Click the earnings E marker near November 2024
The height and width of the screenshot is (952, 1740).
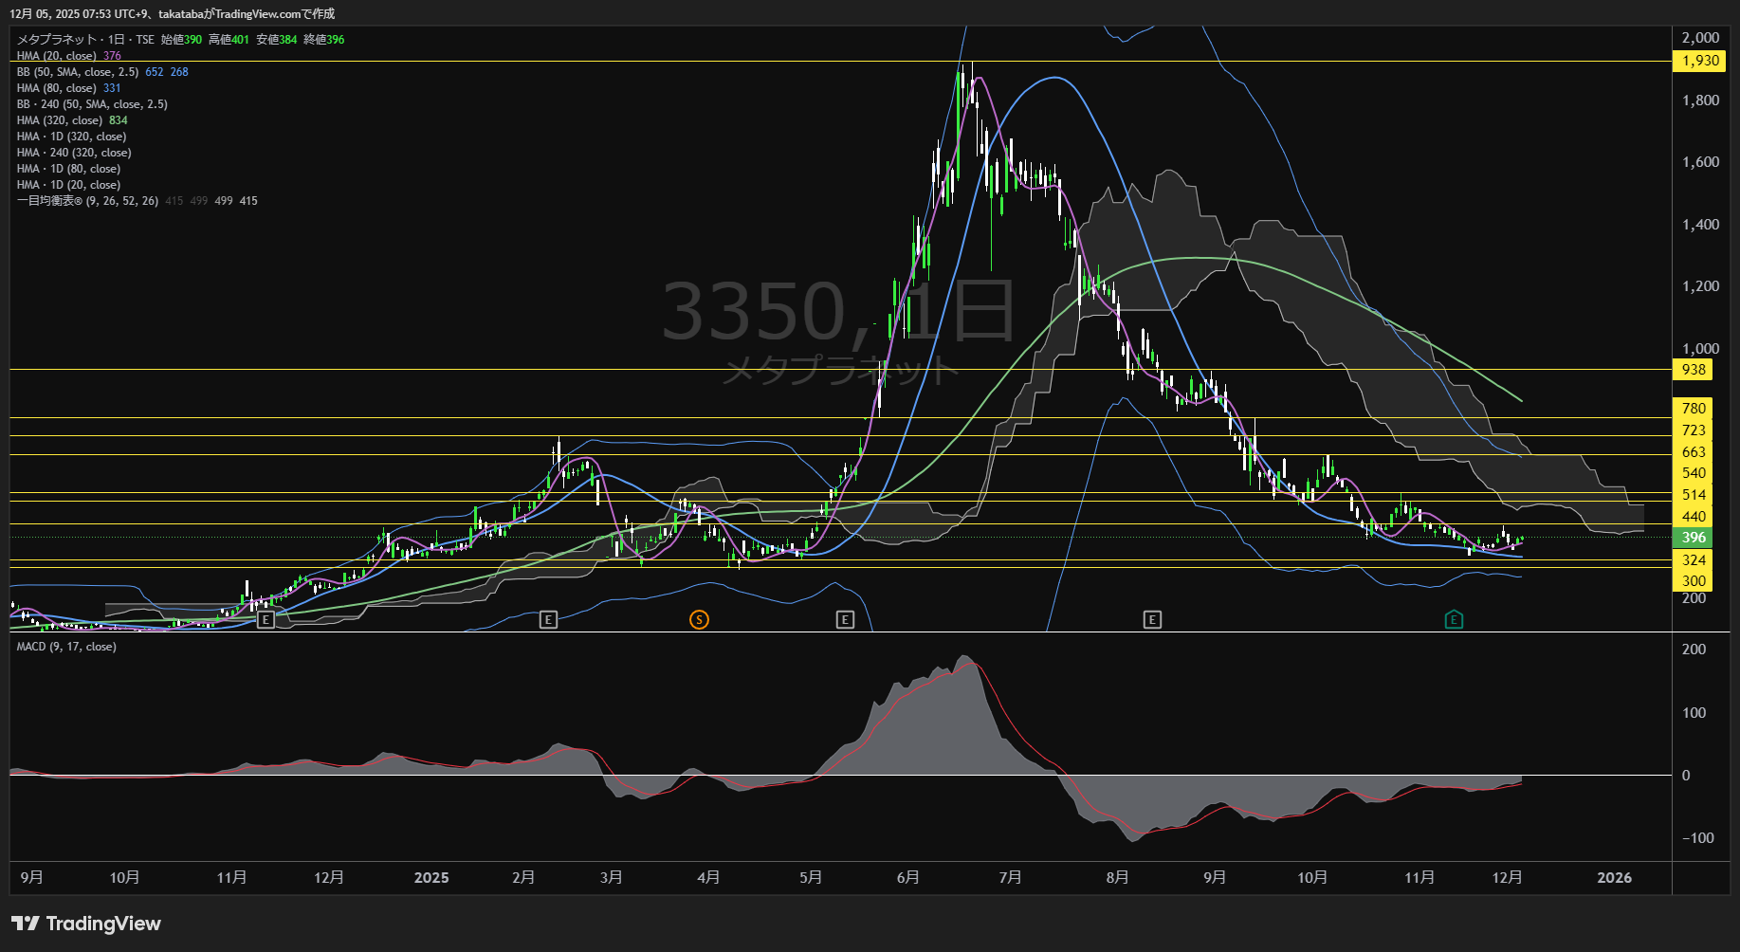click(266, 620)
